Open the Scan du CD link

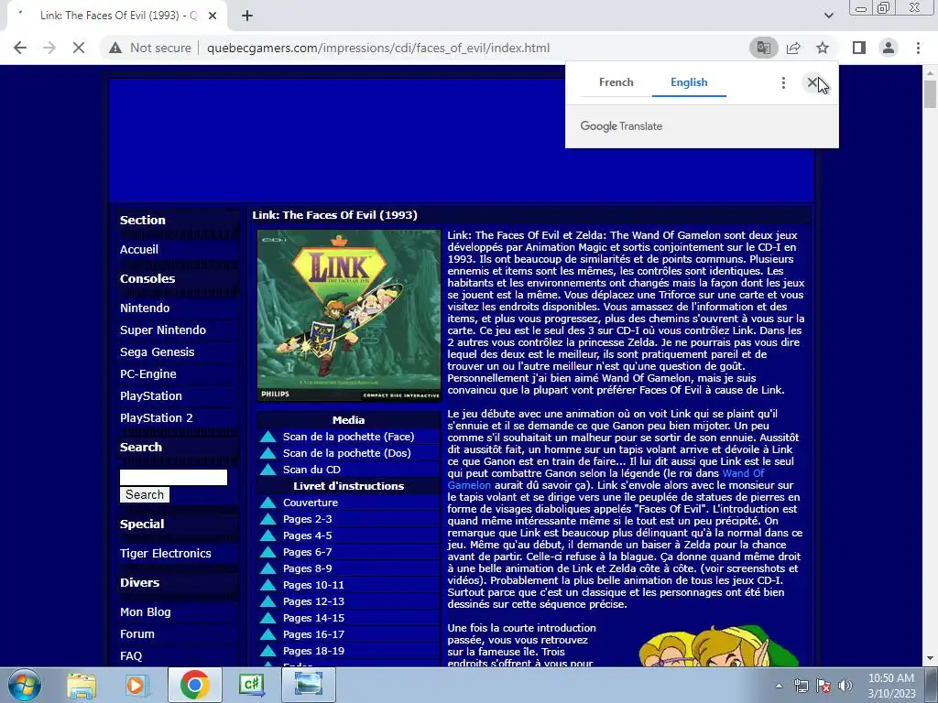pos(311,470)
